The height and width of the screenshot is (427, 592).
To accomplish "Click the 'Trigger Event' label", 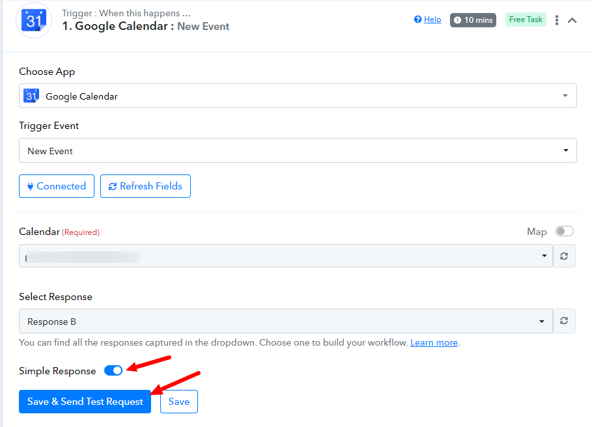I will click(x=49, y=126).
